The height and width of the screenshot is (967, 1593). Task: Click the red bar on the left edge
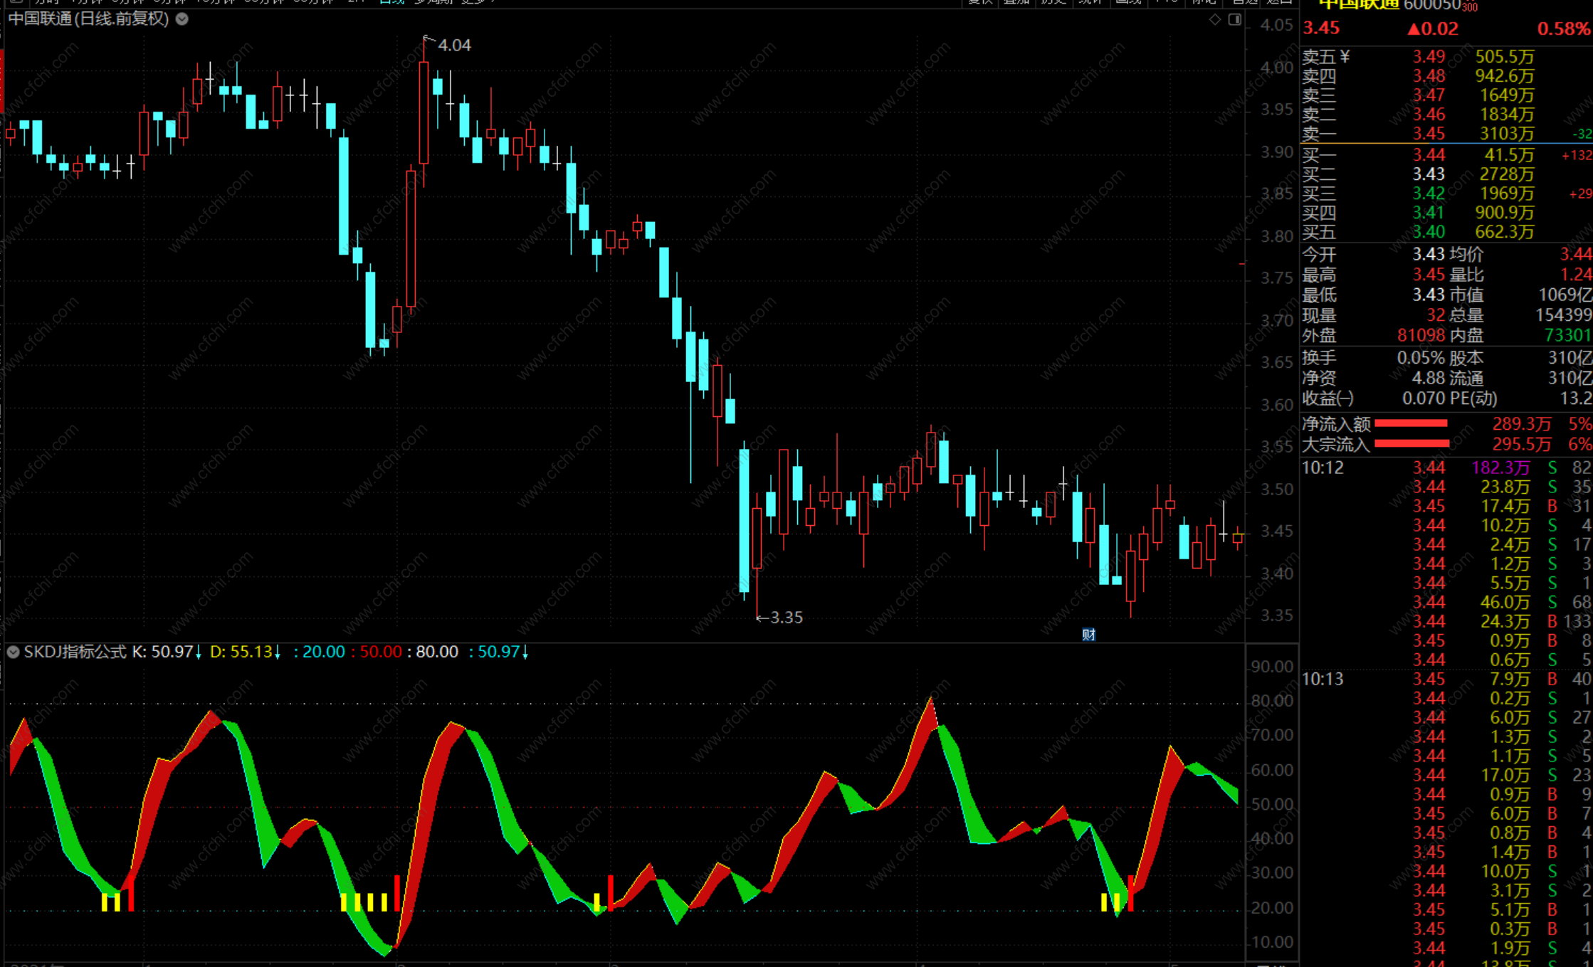2,82
